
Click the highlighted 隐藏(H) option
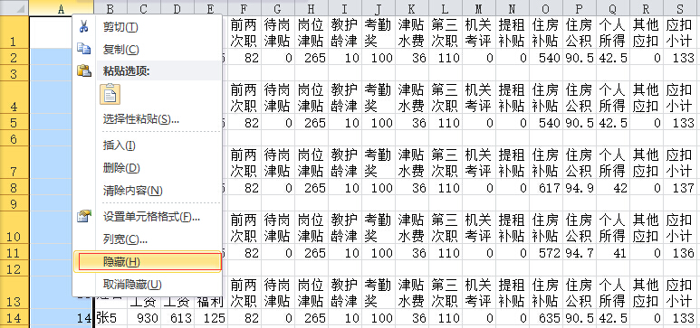148,262
